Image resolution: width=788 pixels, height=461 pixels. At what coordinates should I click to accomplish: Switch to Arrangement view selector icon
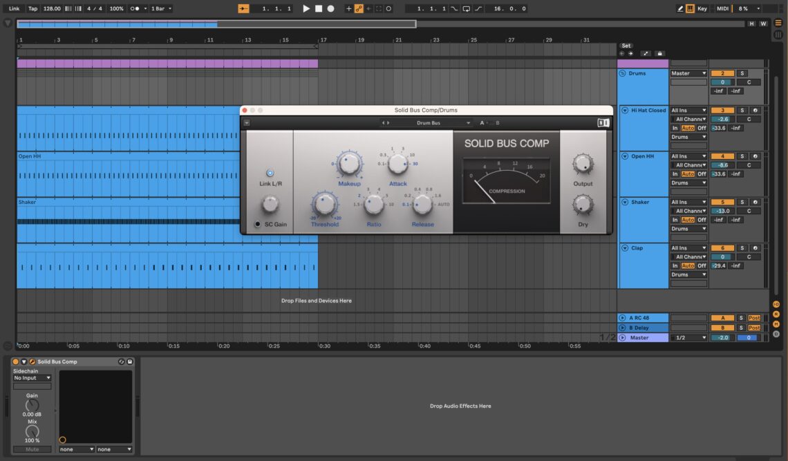click(778, 23)
